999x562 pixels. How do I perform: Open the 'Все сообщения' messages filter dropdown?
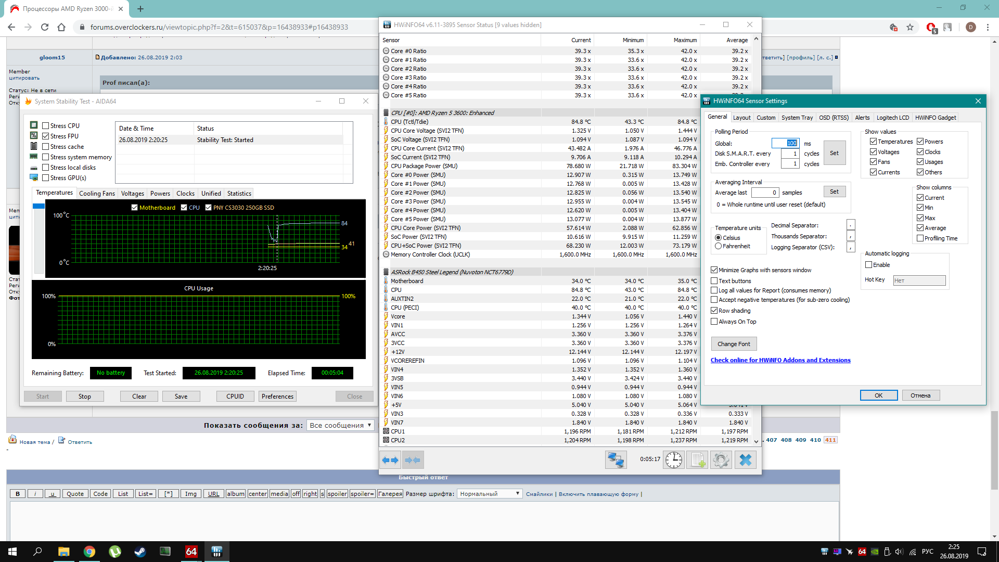pyautogui.click(x=340, y=425)
